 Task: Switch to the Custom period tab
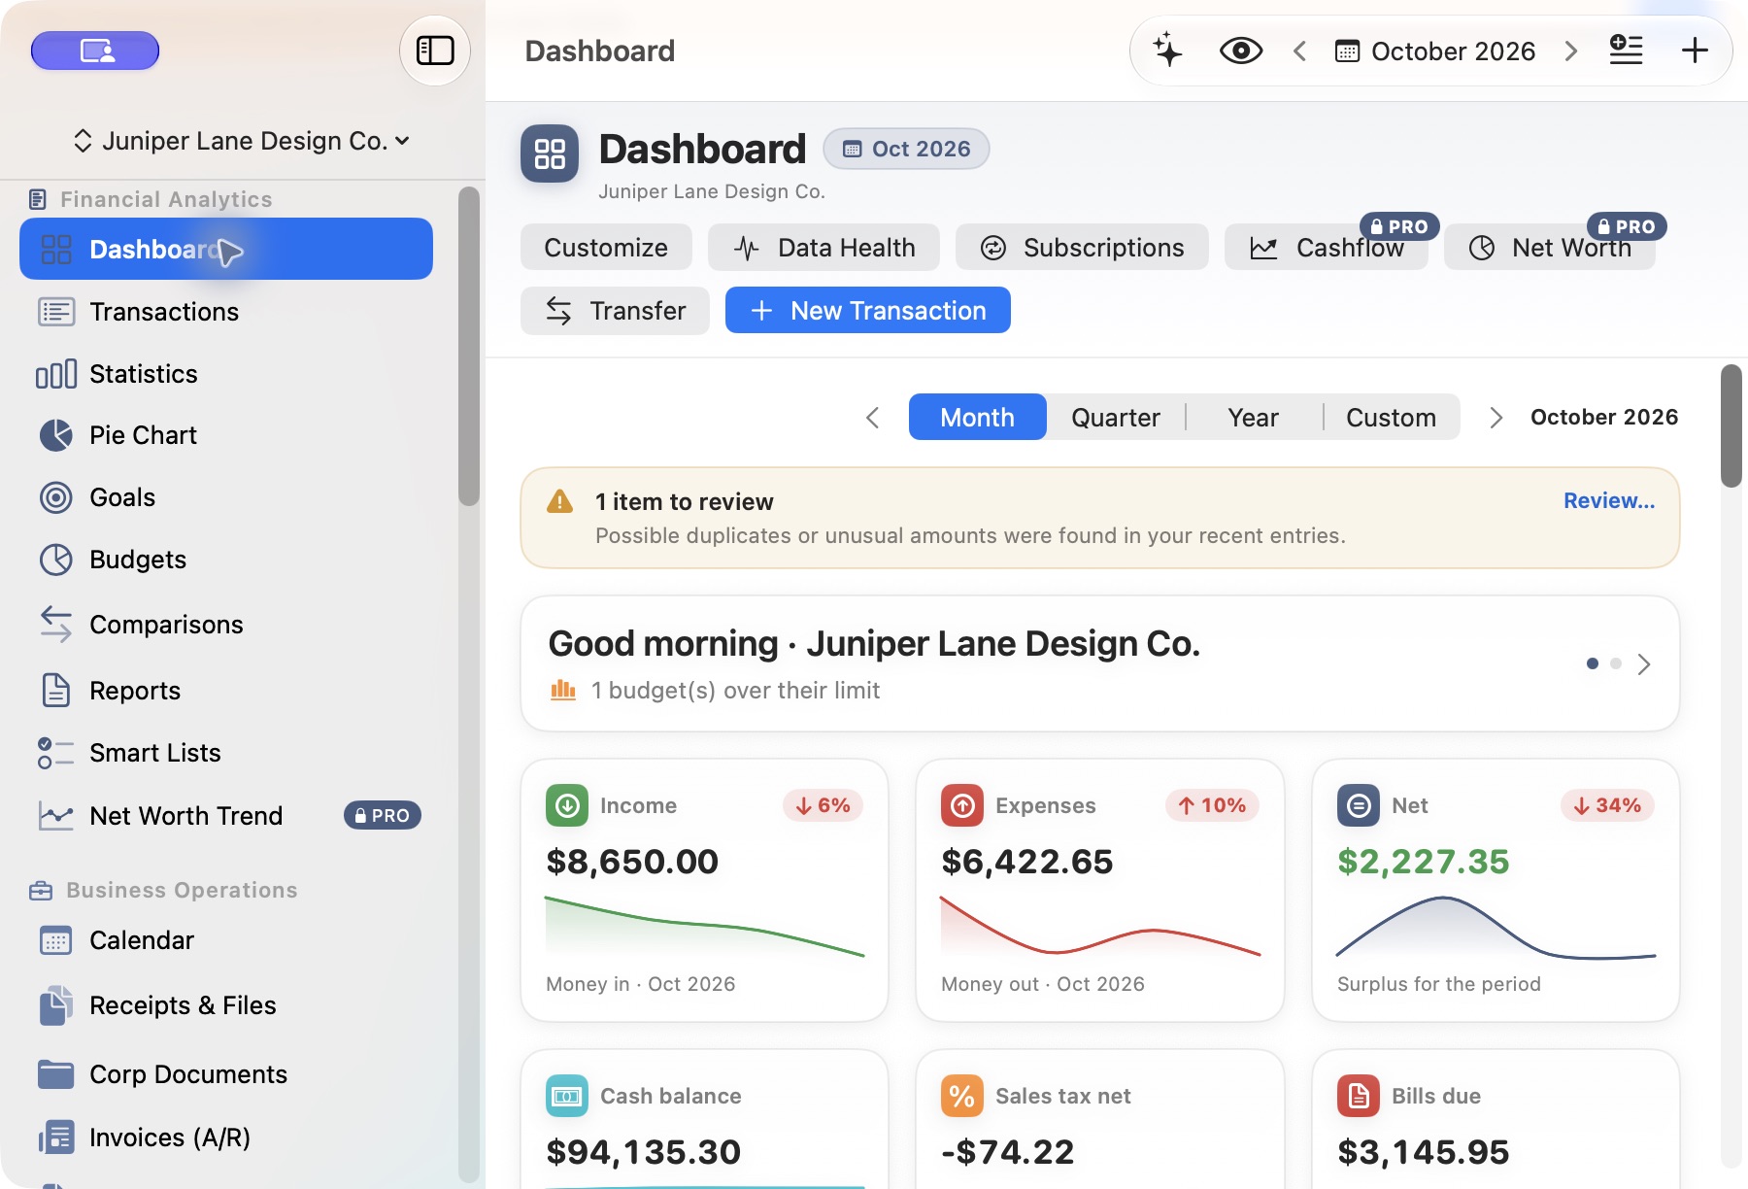(x=1392, y=418)
